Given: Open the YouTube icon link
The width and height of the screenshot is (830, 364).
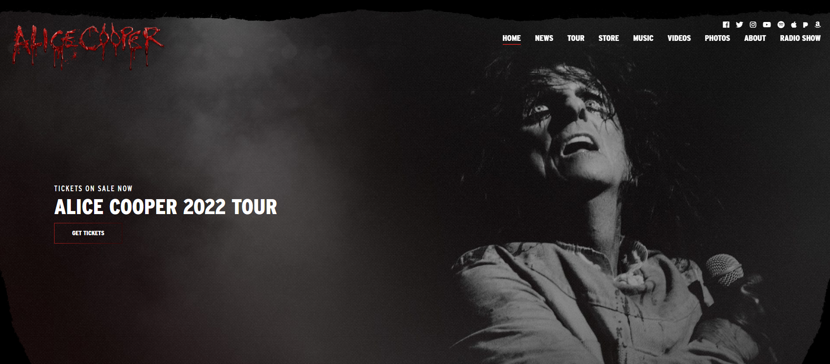Looking at the screenshot, I should 767,25.
